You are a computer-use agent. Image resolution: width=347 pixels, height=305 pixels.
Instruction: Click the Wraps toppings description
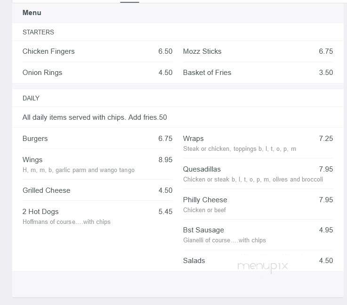[240, 148]
